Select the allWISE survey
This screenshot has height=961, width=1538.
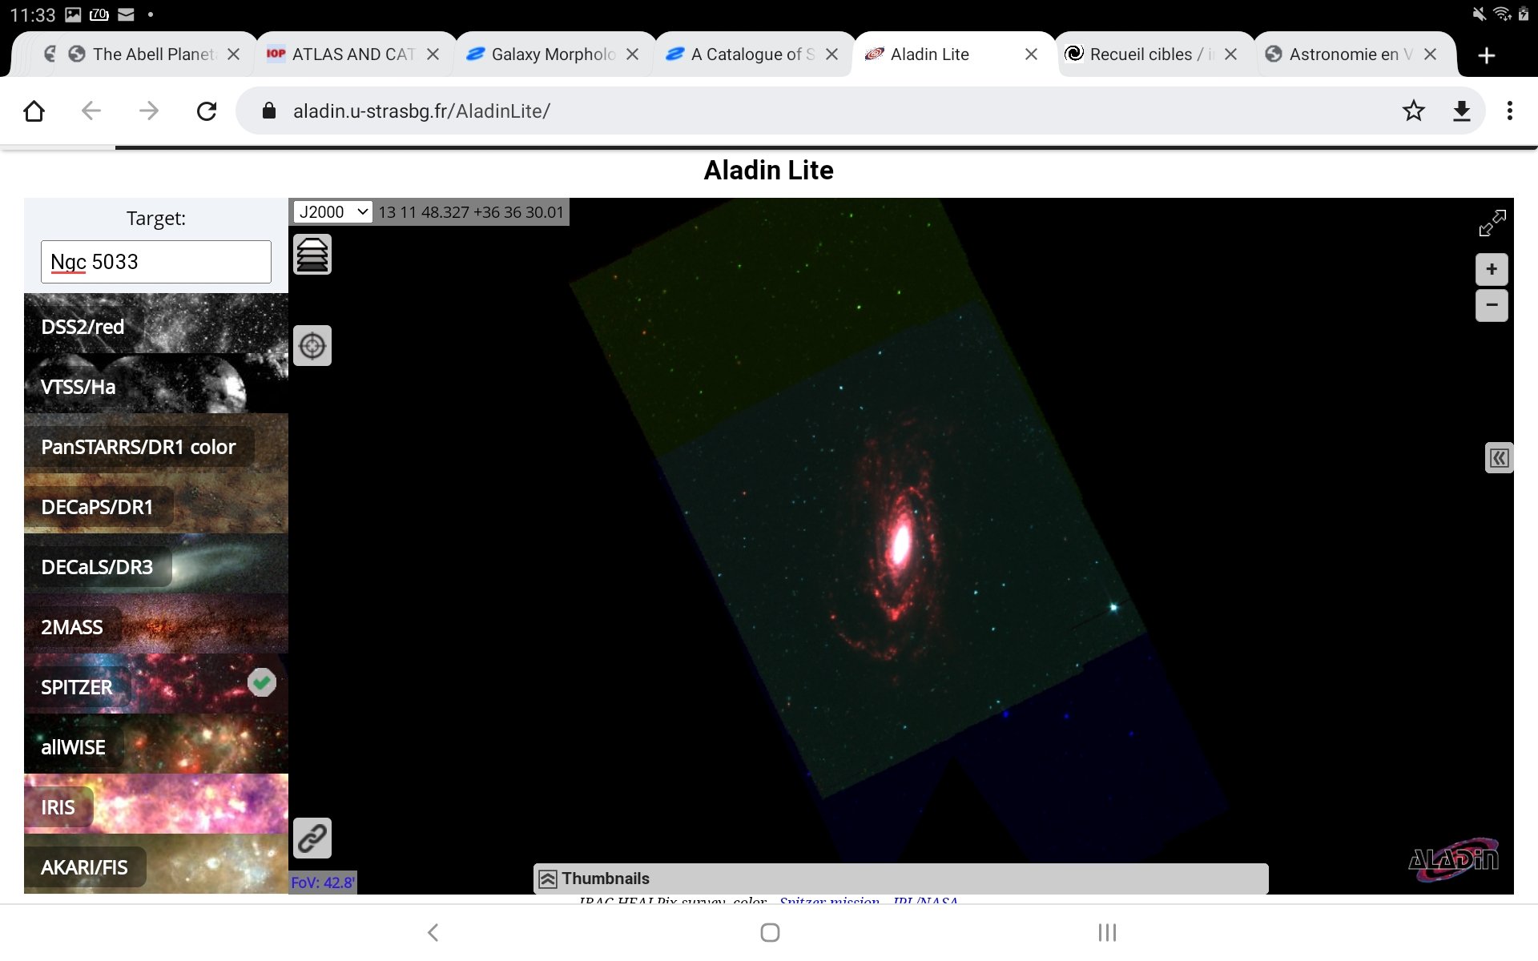156,744
